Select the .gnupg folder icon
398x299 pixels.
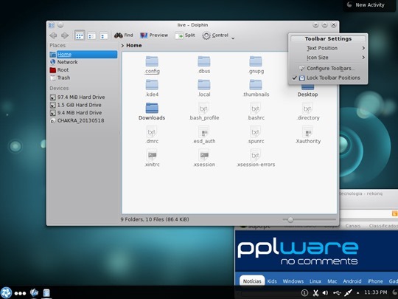[x=256, y=61]
